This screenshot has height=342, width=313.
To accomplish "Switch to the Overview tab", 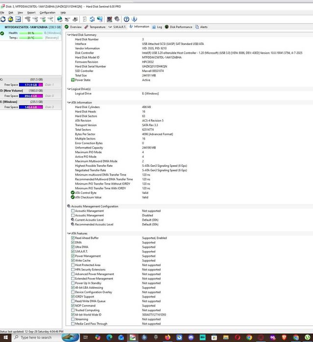I will pyautogui.click(x=73, y=27).
